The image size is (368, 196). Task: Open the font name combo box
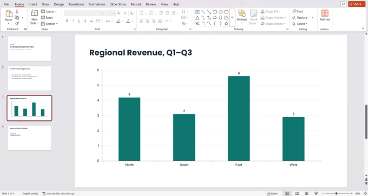pyautogui.click(x=84, y=13)
